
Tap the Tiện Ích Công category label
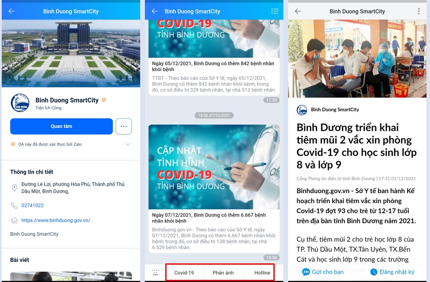pos(48,108)
